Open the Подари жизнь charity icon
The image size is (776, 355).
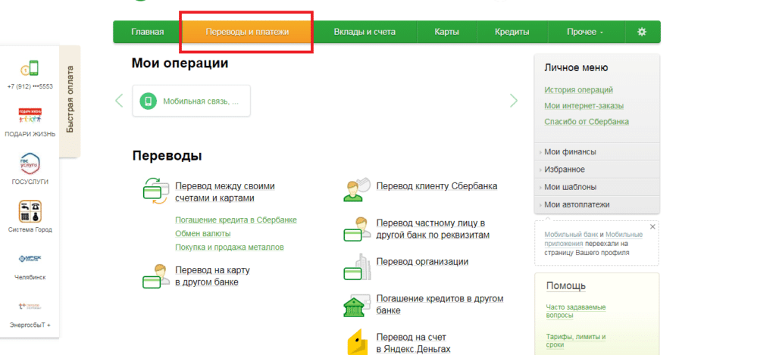pos(30,116)
